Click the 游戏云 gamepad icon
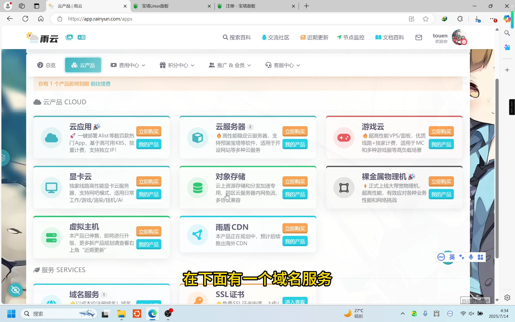The height and width of the screenshot is (322, 515). tap(344, 138)
